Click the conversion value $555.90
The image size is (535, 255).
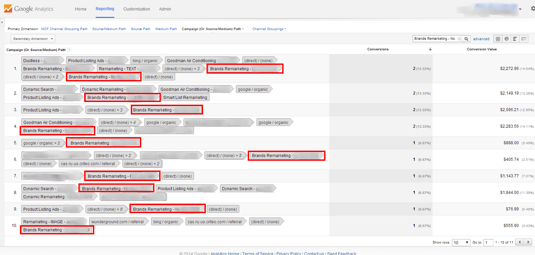[x=511, y=226]
